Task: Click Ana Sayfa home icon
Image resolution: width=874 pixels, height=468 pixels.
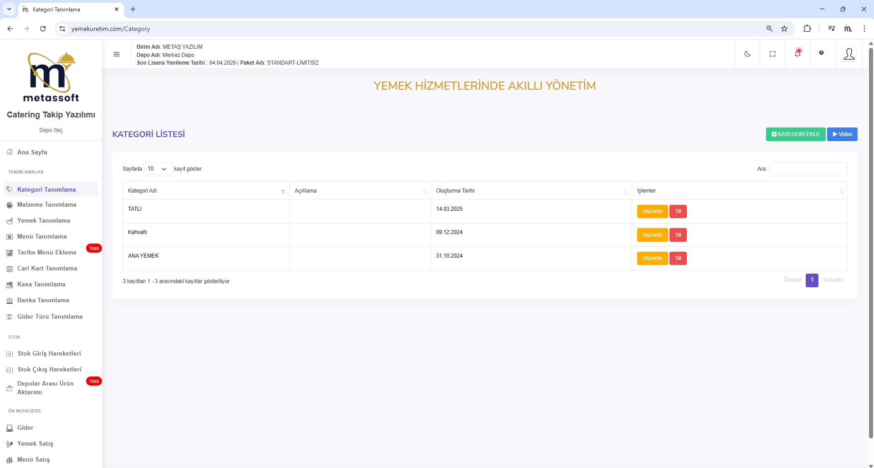Action: click(10, 152)
